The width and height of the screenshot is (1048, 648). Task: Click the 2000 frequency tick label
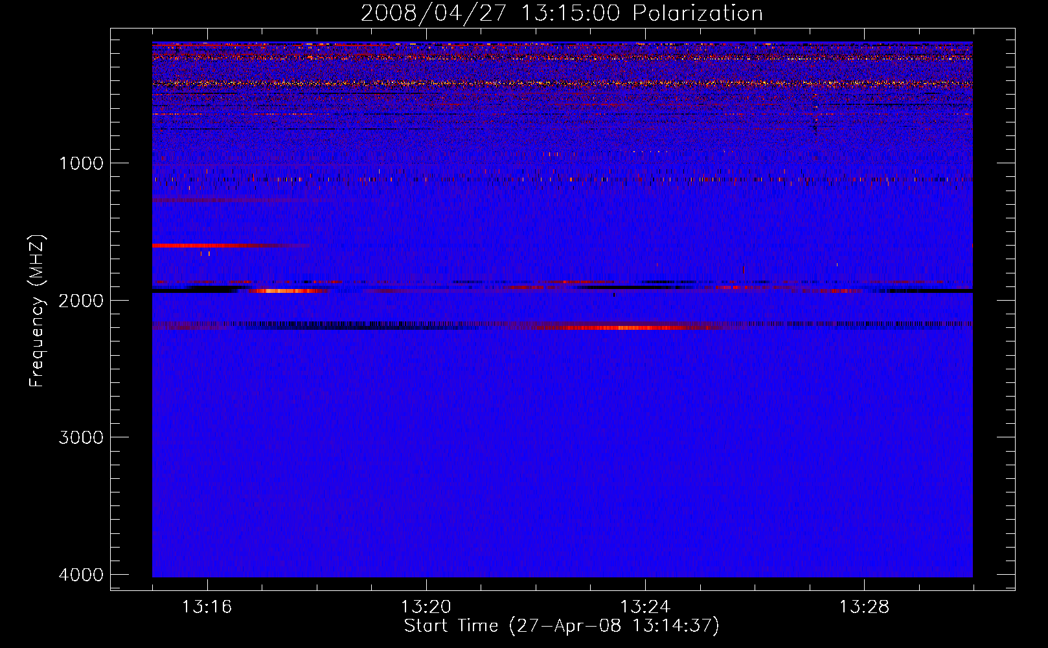[81, 300]
